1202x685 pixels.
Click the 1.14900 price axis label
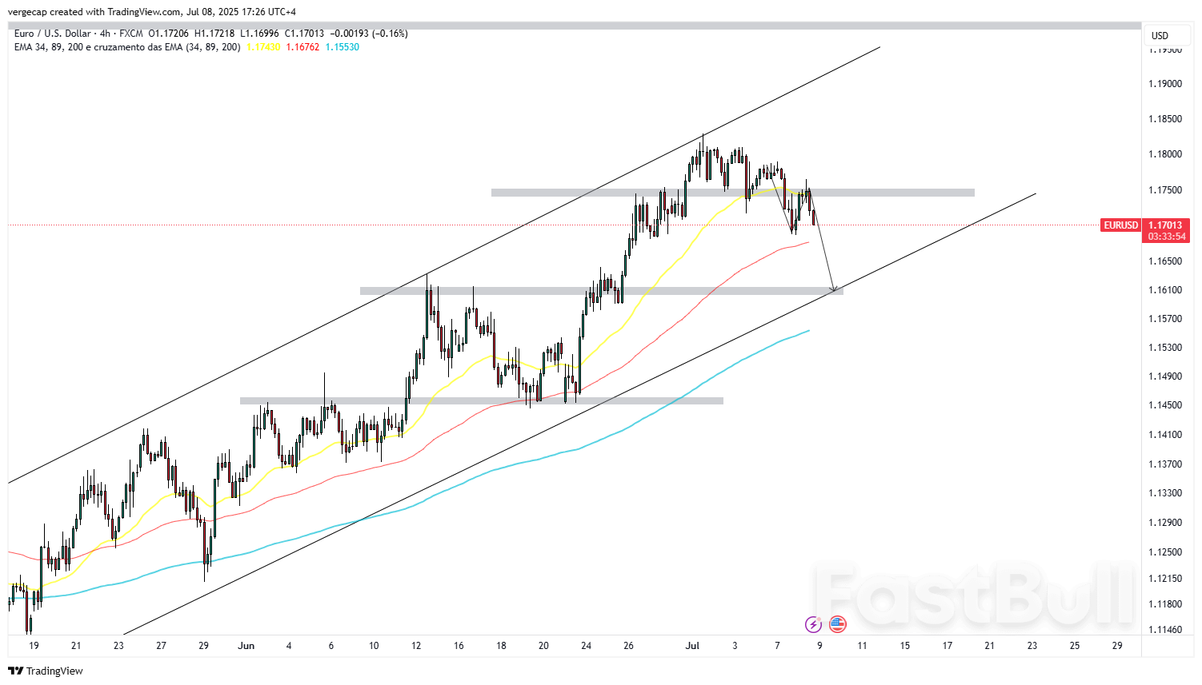[x=1165, y=376]
